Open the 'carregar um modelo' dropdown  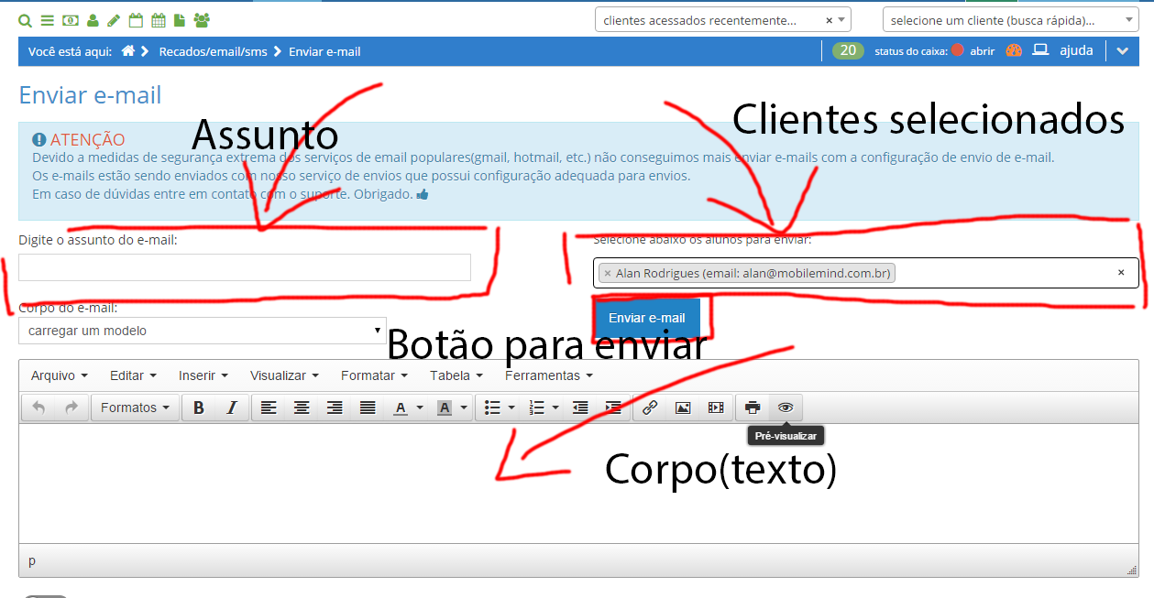click(x=203, y=331)
